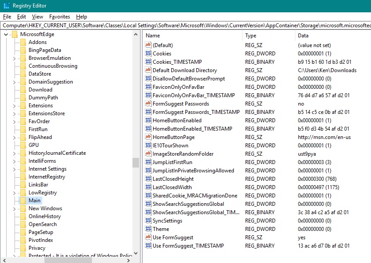Click the (Default) string value icon
Screen dimensions: 371x263
pos(148,45)
